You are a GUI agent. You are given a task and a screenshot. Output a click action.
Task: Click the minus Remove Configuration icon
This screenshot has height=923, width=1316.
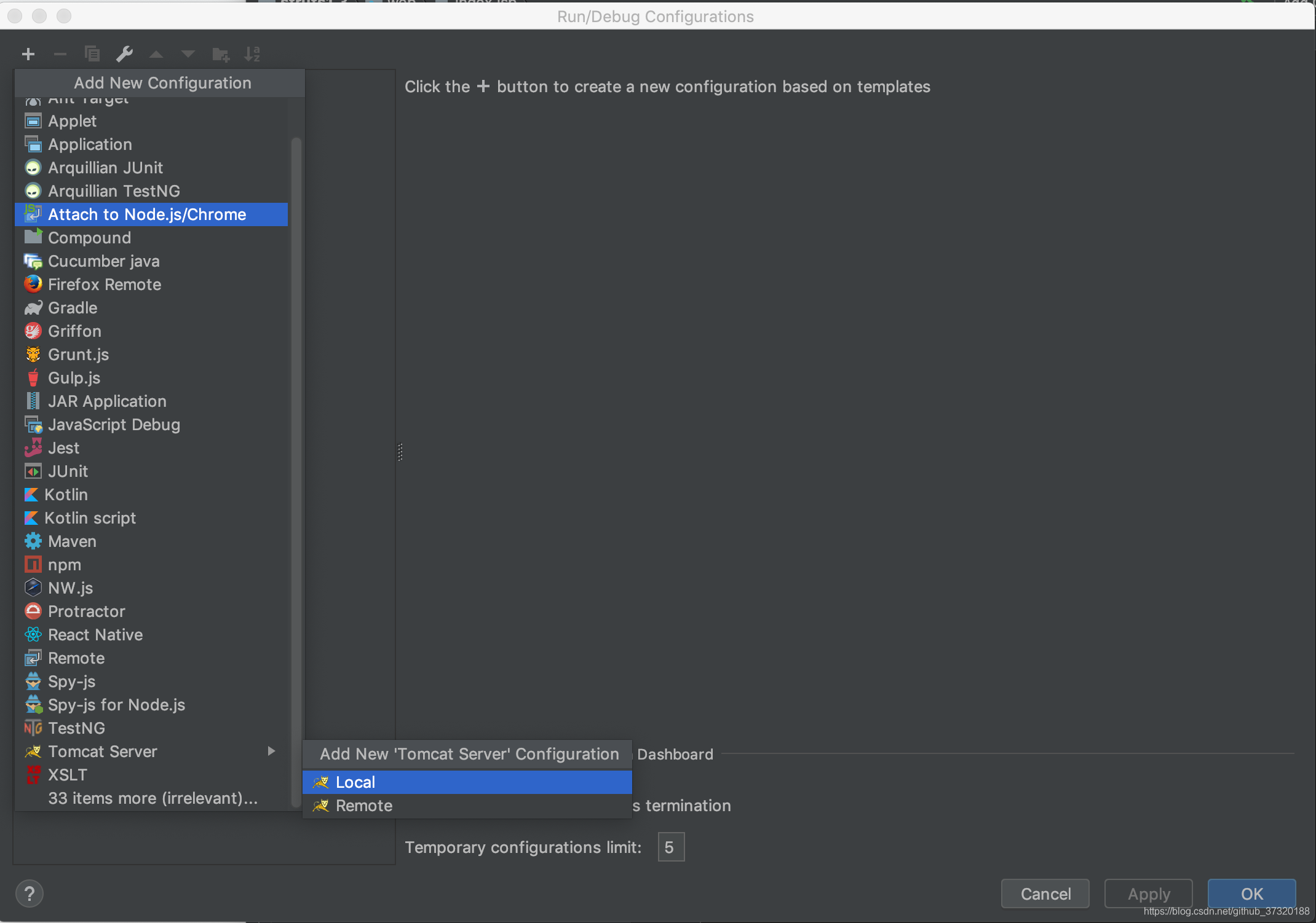point(60,54)
